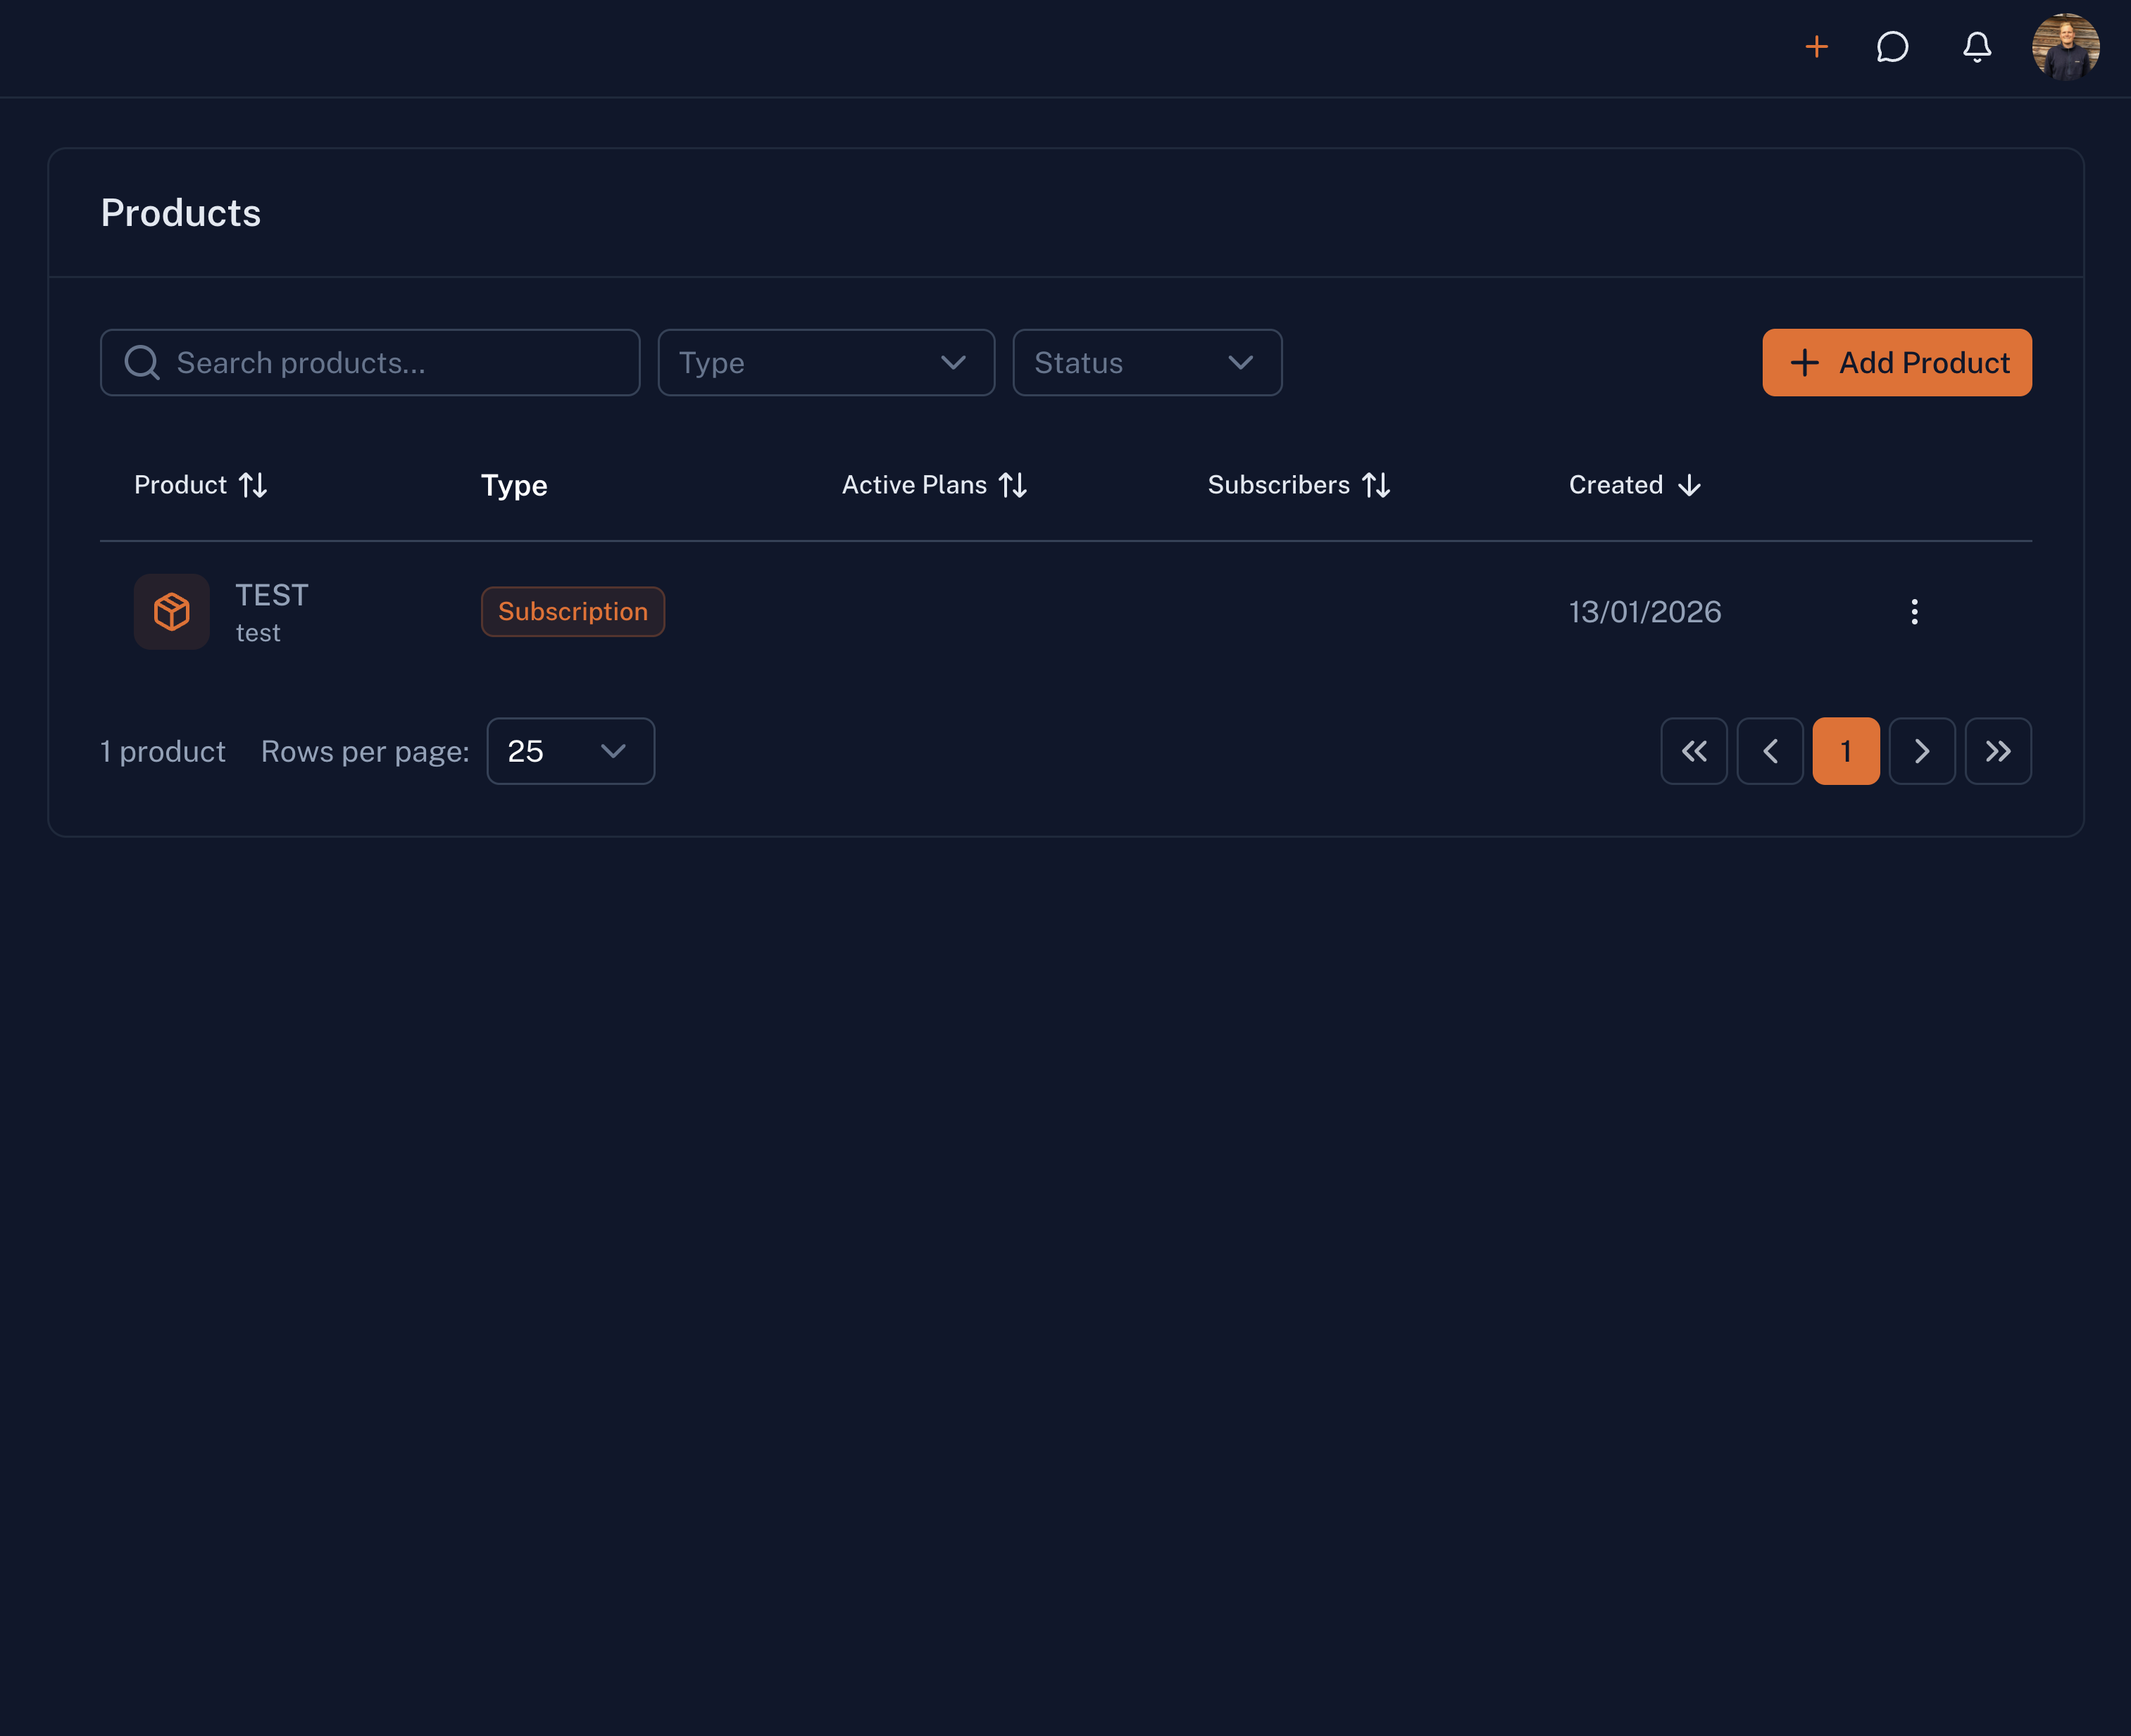Toggle sorting on the Subscribers column
The height and width of the screenshot is (1736, 2131).
click(x=1377, y=485)
